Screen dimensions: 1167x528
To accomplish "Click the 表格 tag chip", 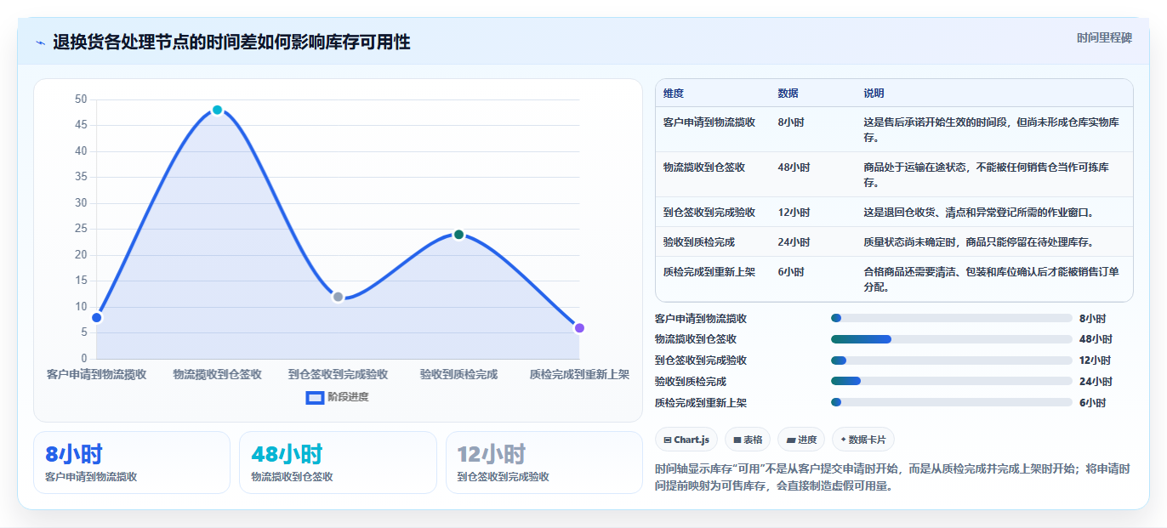I will coord(748,440).
